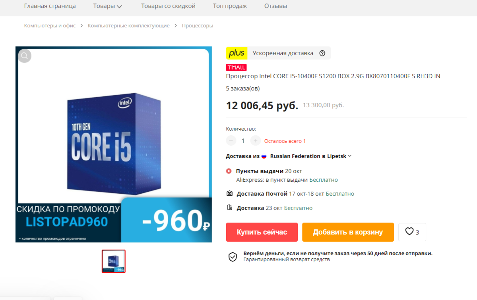Click the Доставка courier icon
This screenshot has height=300, width=477.
(229, 208)
